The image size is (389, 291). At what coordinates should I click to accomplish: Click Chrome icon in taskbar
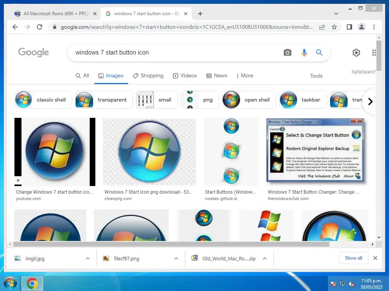click(x=32, y=283)
